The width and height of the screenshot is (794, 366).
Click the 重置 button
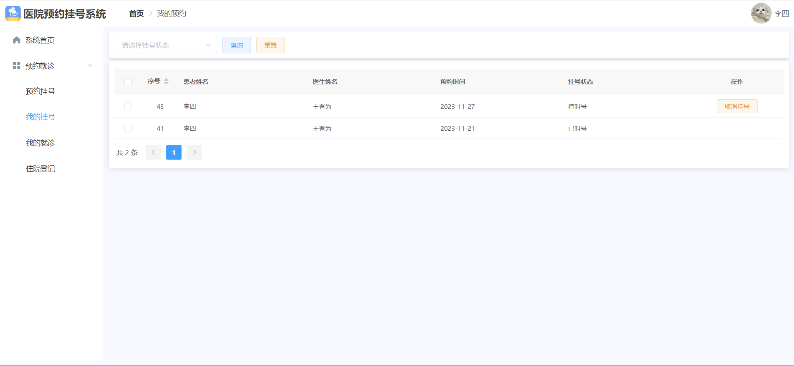click(270, 45)
